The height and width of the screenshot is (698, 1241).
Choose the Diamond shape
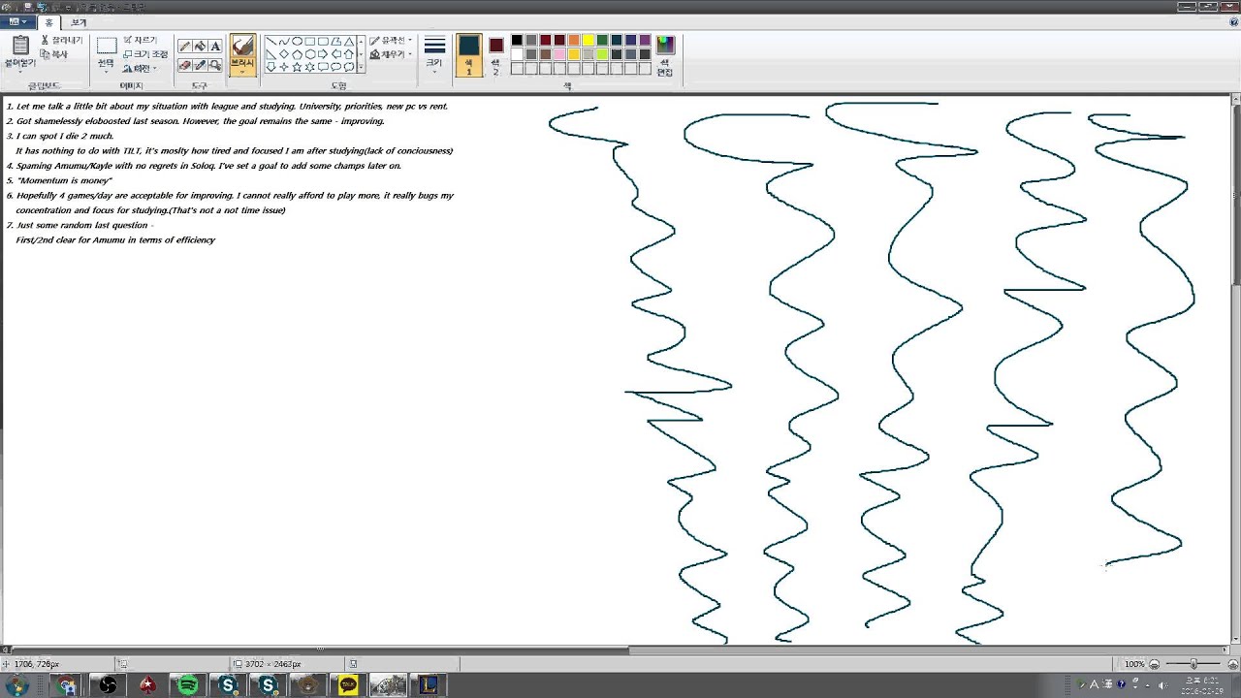tap(284, 54)
